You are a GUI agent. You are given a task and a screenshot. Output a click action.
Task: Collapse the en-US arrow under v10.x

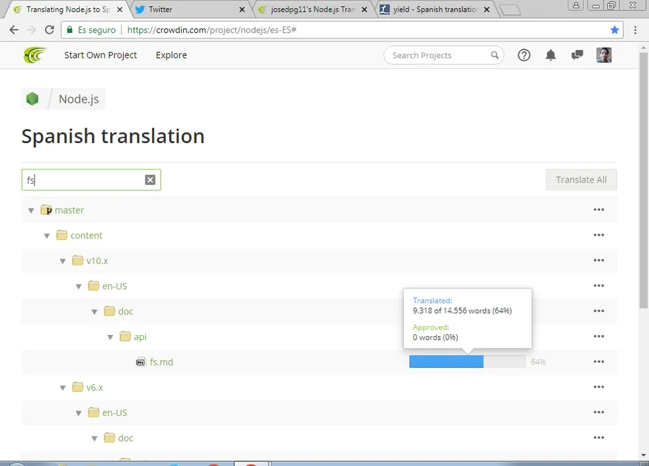point(78,286)
